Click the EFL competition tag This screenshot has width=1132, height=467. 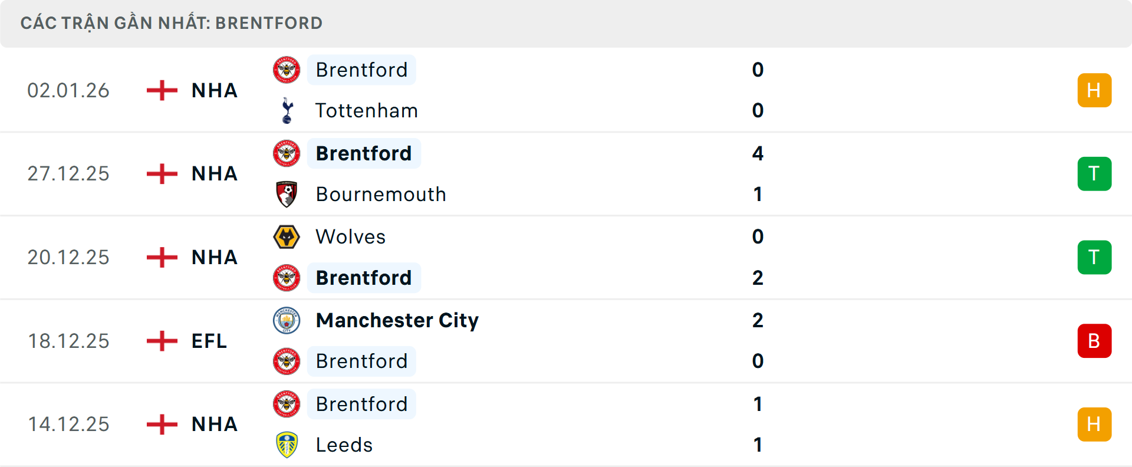click(208, 341)
